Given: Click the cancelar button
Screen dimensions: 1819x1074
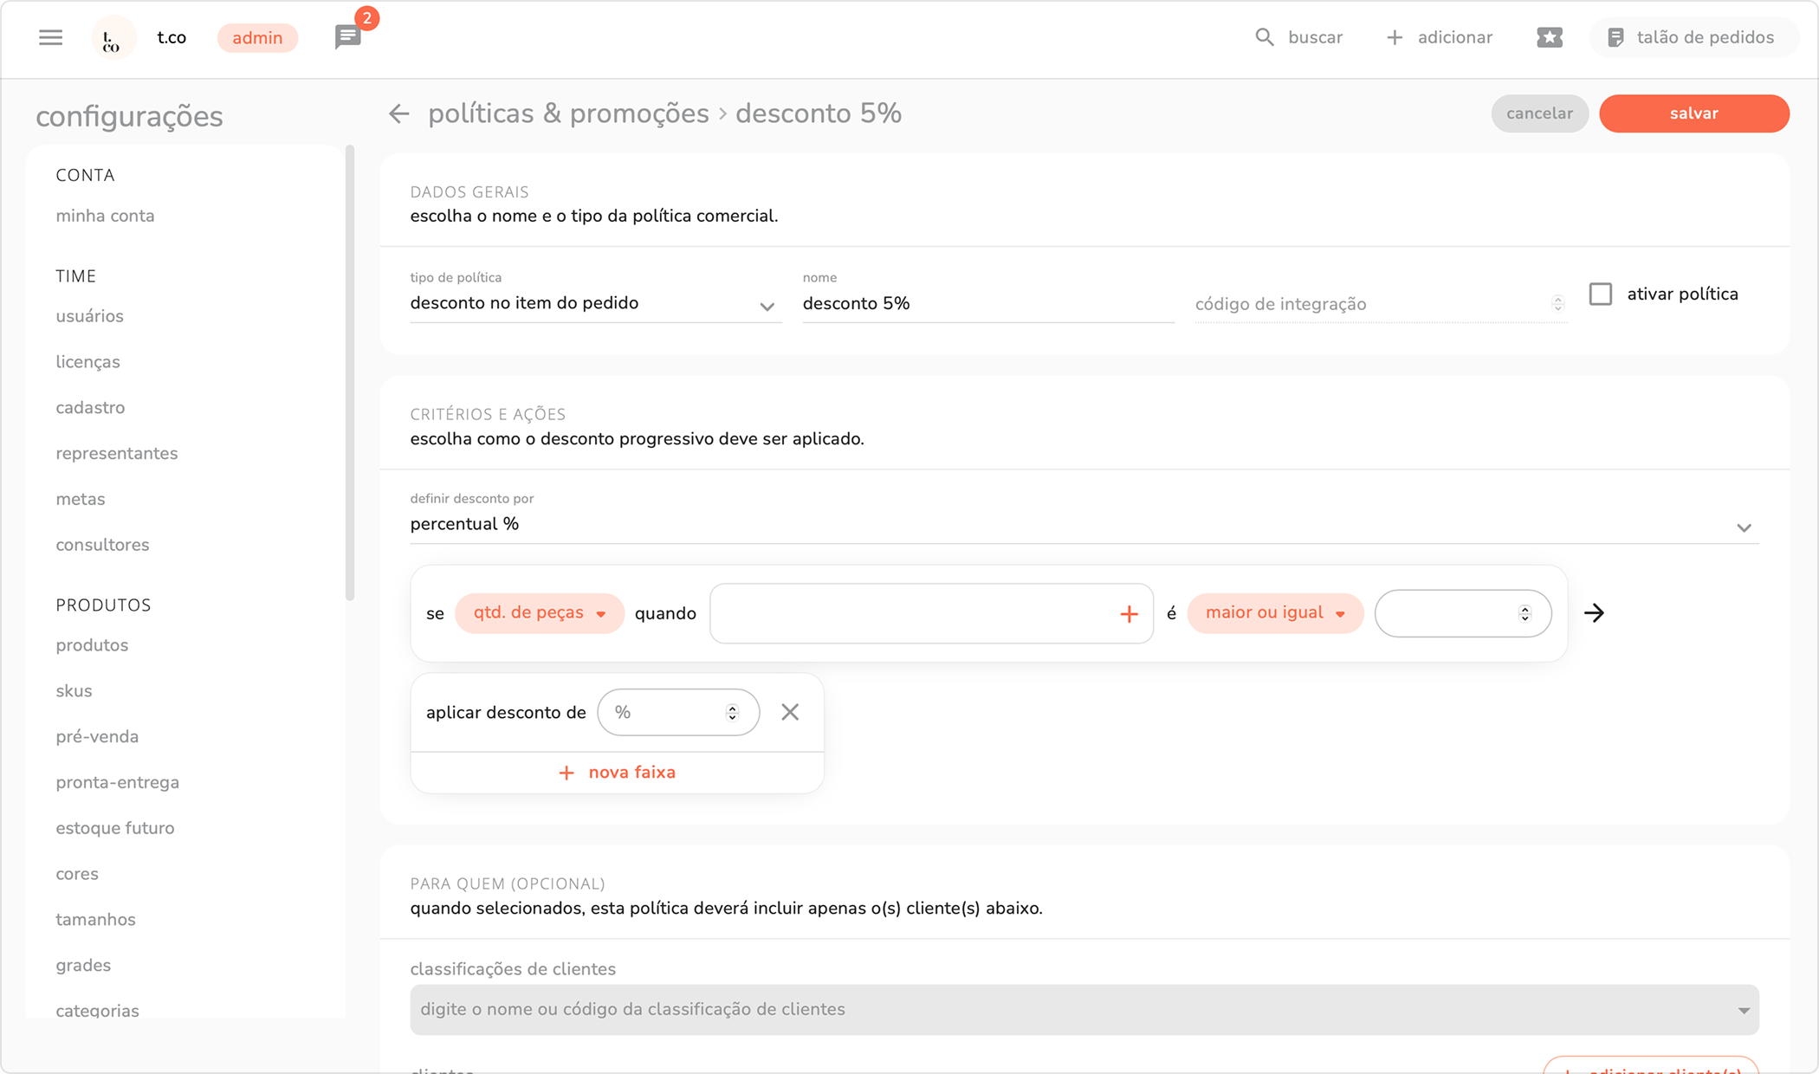Looking at the screenshot, I should tap(1538, 113).
